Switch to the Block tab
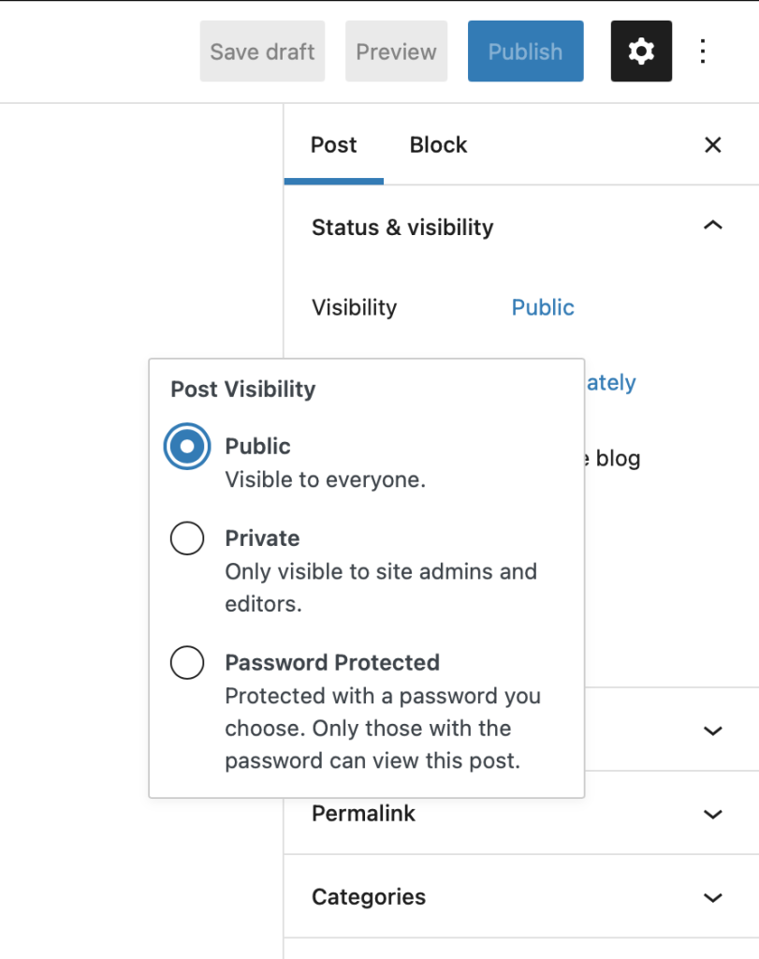 tap(437, 145)
